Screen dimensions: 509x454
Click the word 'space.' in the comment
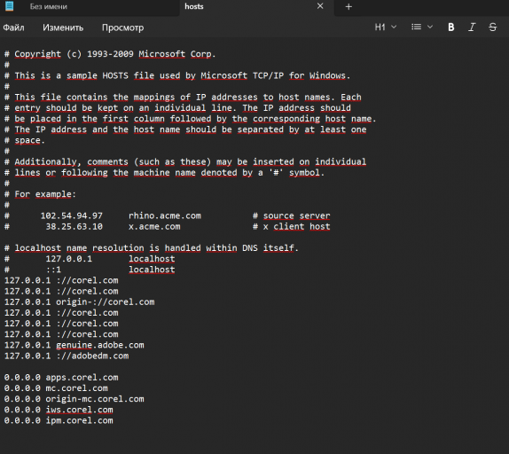(x=29, y=140)
